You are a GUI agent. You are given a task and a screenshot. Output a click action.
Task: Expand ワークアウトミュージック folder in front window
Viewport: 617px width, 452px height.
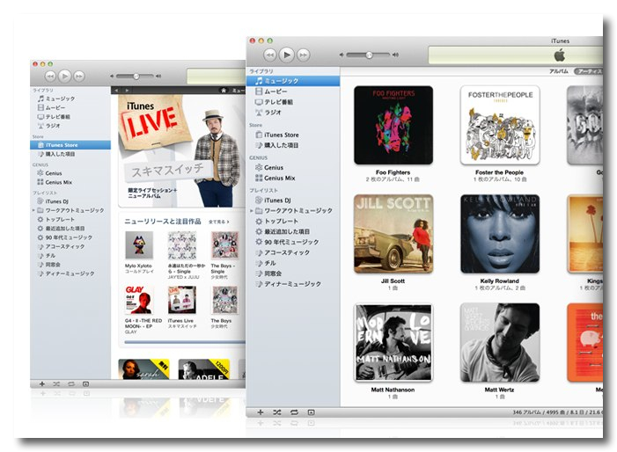(x=252, y=211)
